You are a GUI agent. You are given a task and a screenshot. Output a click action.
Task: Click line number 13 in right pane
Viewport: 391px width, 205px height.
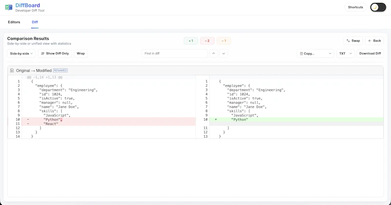[x=205, y=137]
